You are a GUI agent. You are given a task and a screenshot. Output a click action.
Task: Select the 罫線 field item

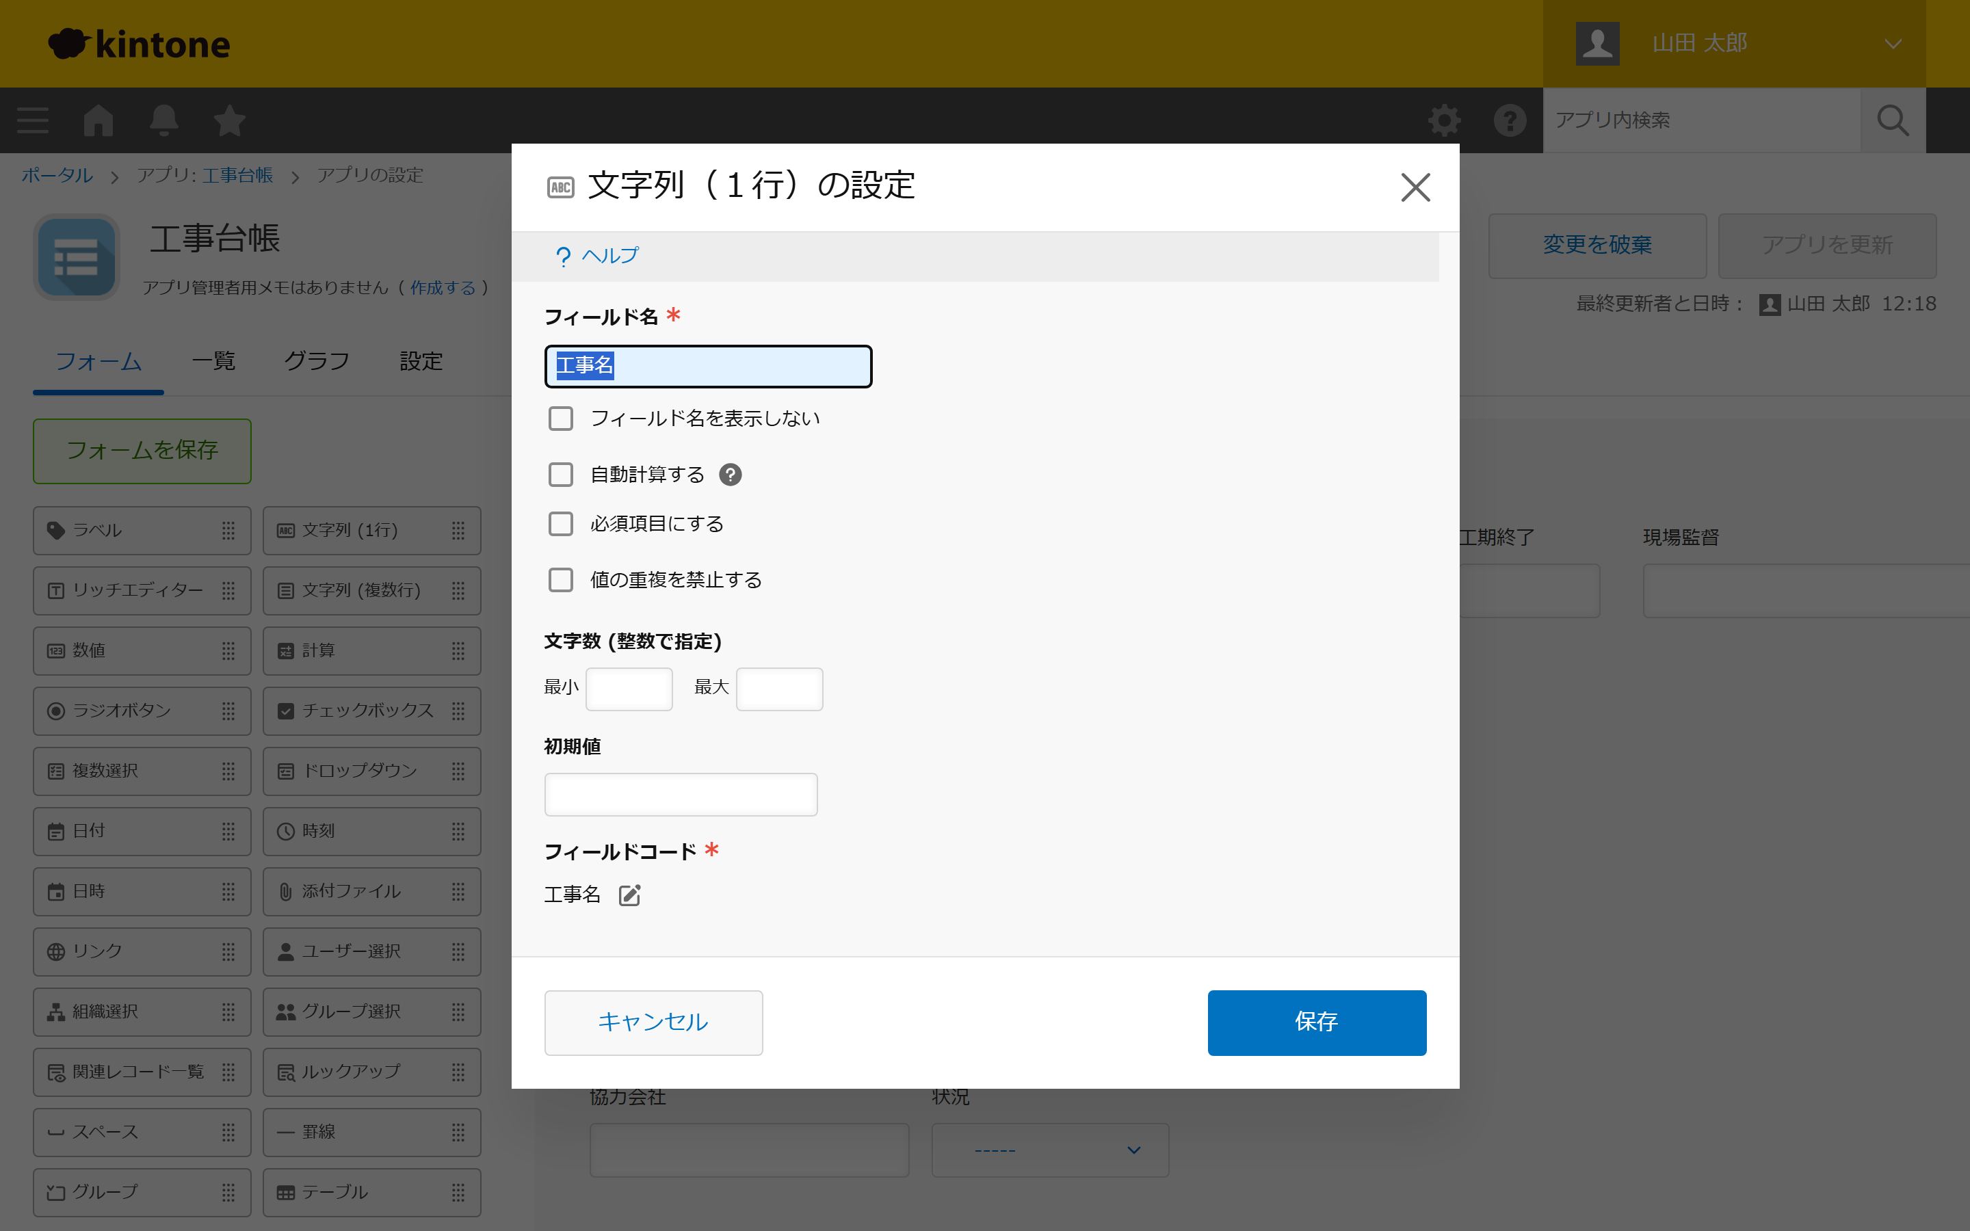click(372, 1133)
